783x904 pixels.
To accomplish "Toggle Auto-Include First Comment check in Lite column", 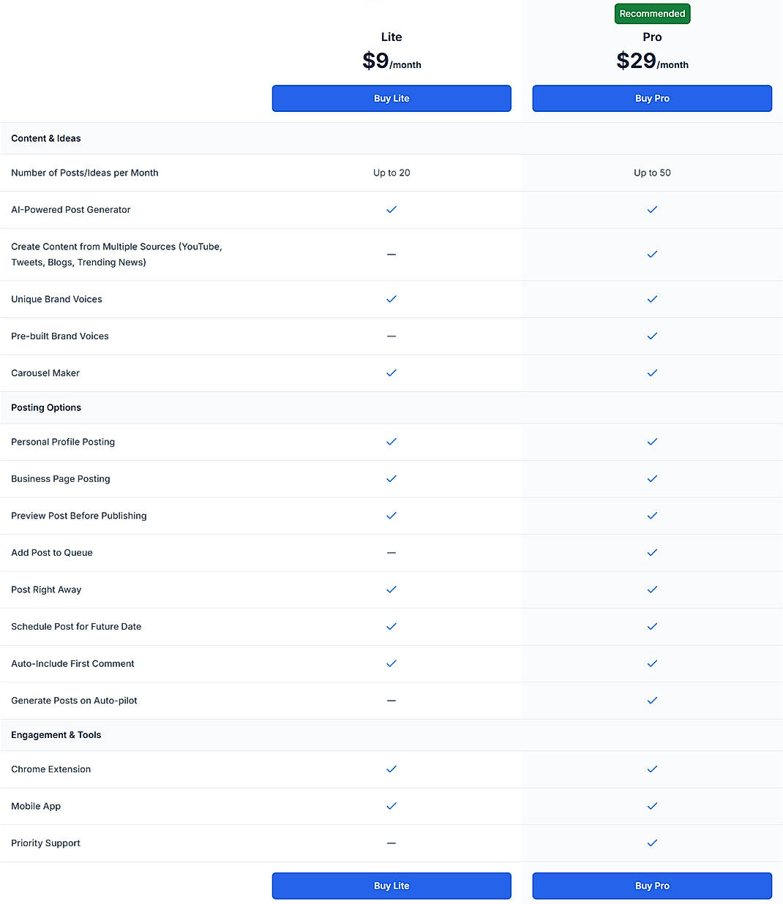I will tap(391, 663).
